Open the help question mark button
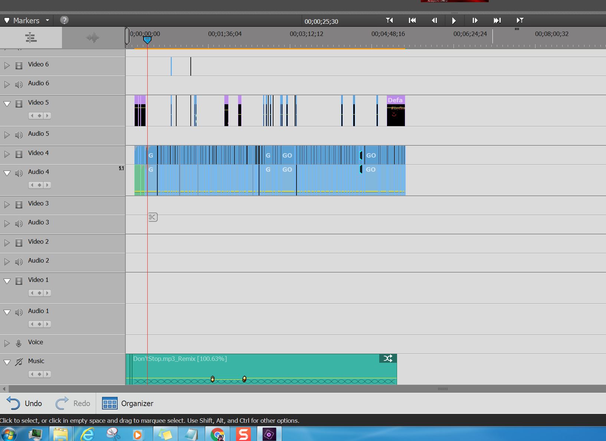Image resolution: width=606 pixels, height=441 pixels. pyautogui.click(x=64, y=20)
